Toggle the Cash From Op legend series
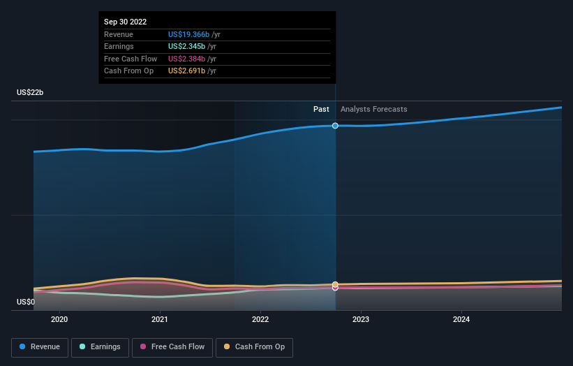The width and height of the screenshot is (573, 366). pyautogui.click(x=254, y=347)
